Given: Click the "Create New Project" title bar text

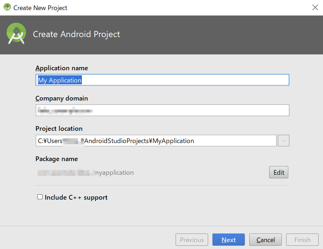Looking at the screenshot, I should pos(40,8).
